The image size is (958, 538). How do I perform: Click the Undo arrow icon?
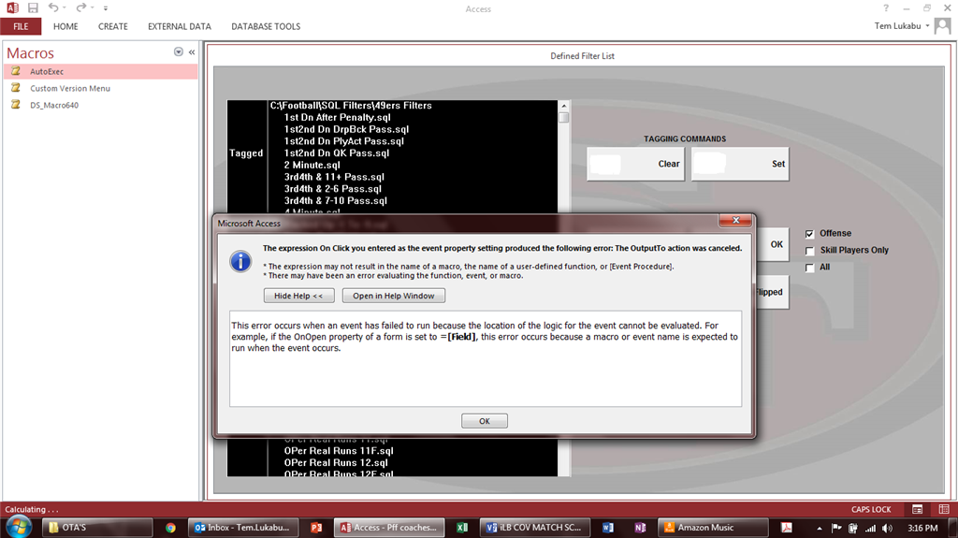(53, 7)
